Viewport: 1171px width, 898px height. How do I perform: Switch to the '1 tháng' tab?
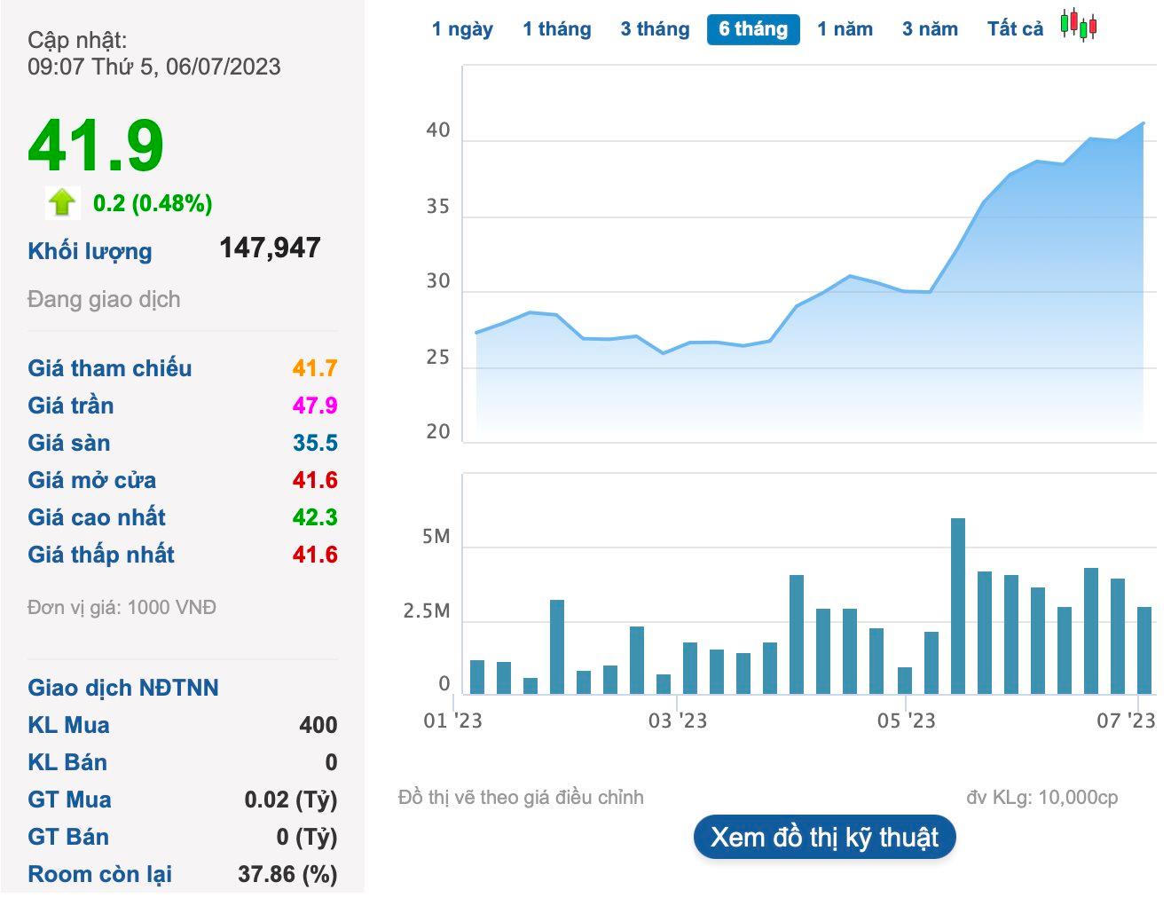tap(556, 29)
